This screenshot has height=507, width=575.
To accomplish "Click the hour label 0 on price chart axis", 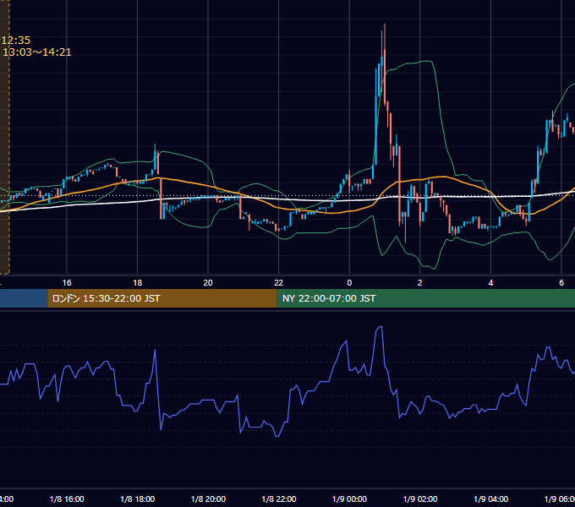I will [349, 283].
